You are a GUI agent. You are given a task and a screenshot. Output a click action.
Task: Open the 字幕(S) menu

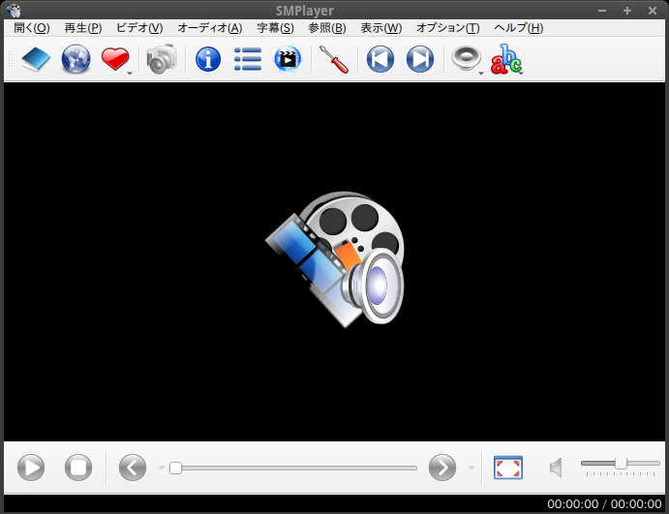click(275, 28)
